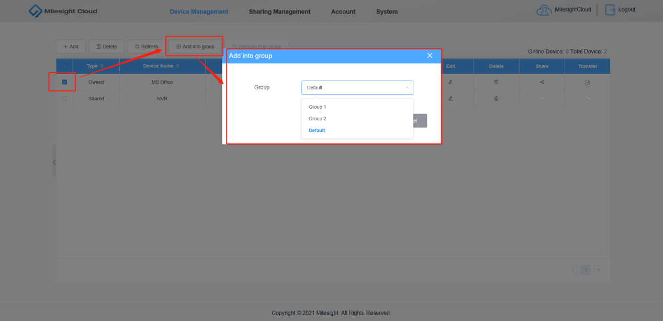663x321 pixels.
Task: Click the NVR device name cell
Action: [x=162, y=98]
